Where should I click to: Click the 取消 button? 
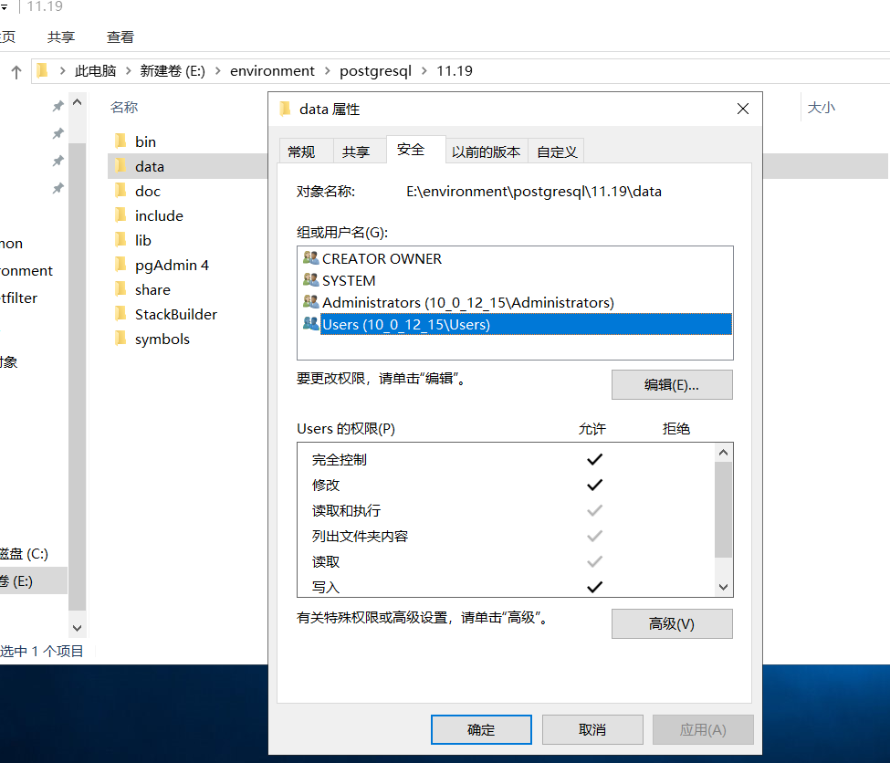tap(592, 729)
